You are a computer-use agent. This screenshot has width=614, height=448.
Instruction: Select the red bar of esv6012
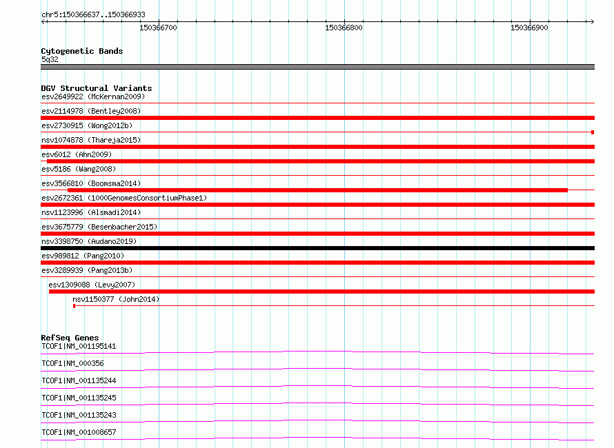(321, 161)
